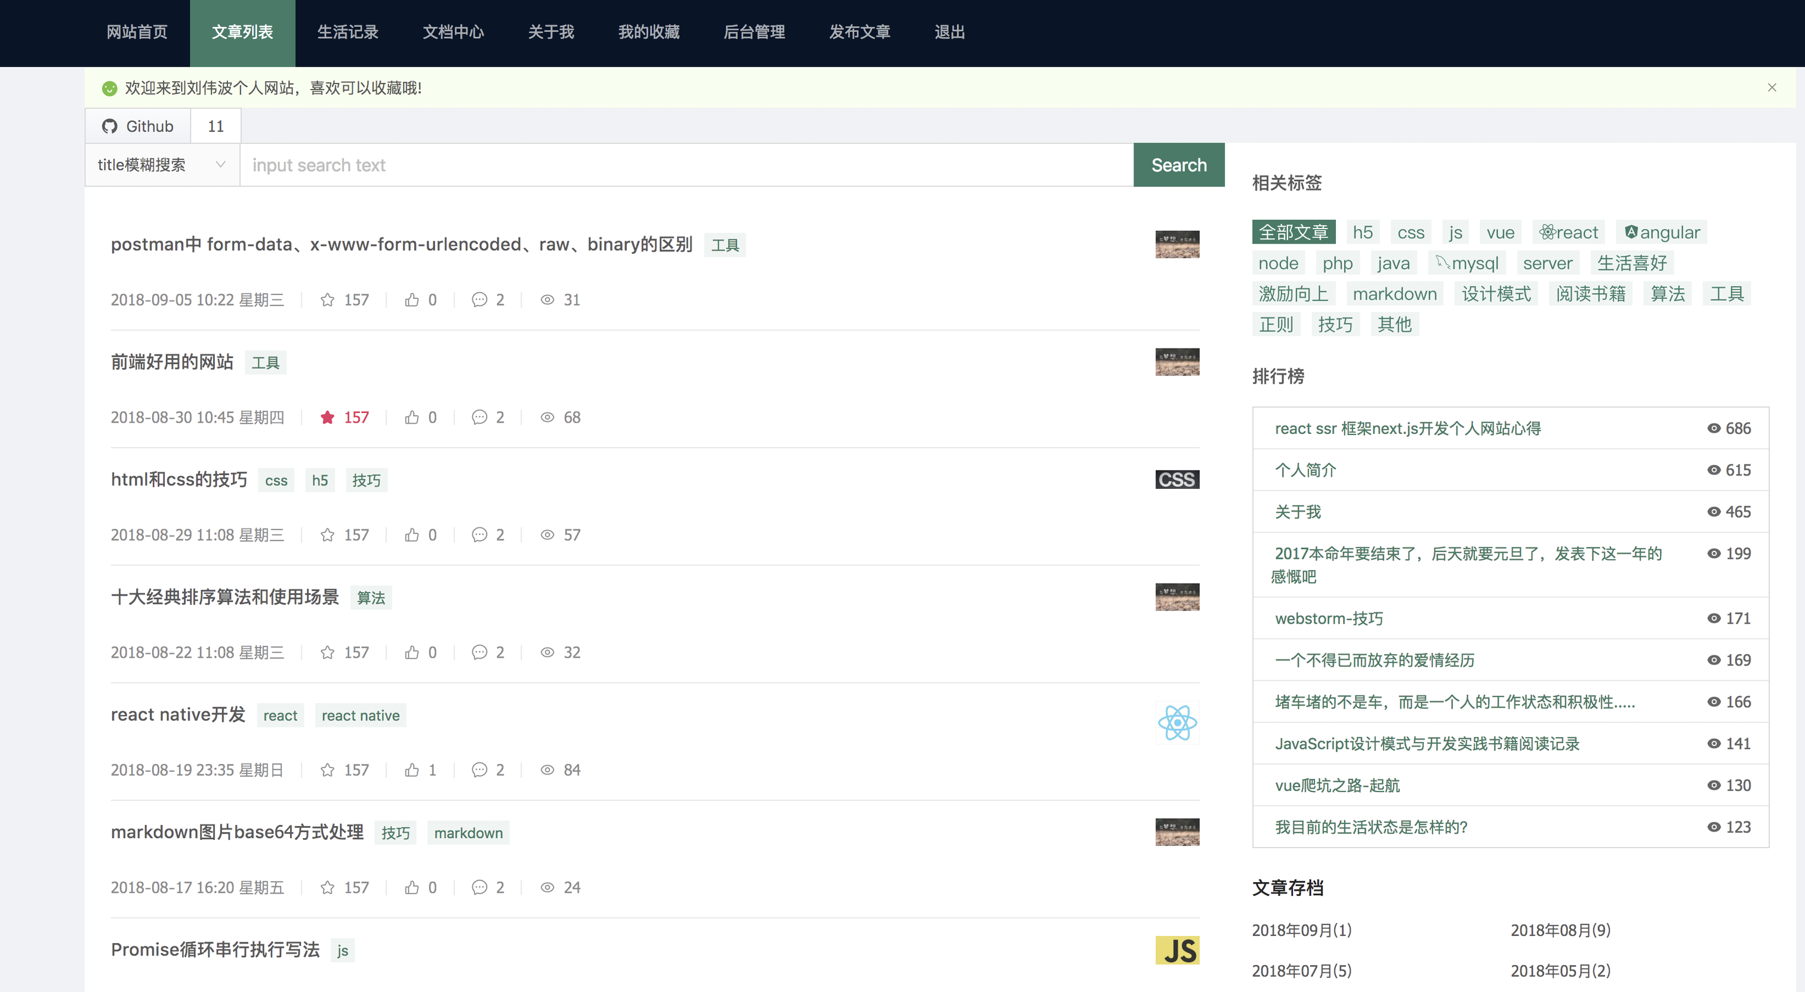Open the 2018年09月 archive link

coord(1302,930)
